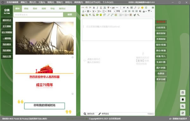Click the QQ penguin icon
The height and width of the screenshot is (121, 190).
coord(183,99)
